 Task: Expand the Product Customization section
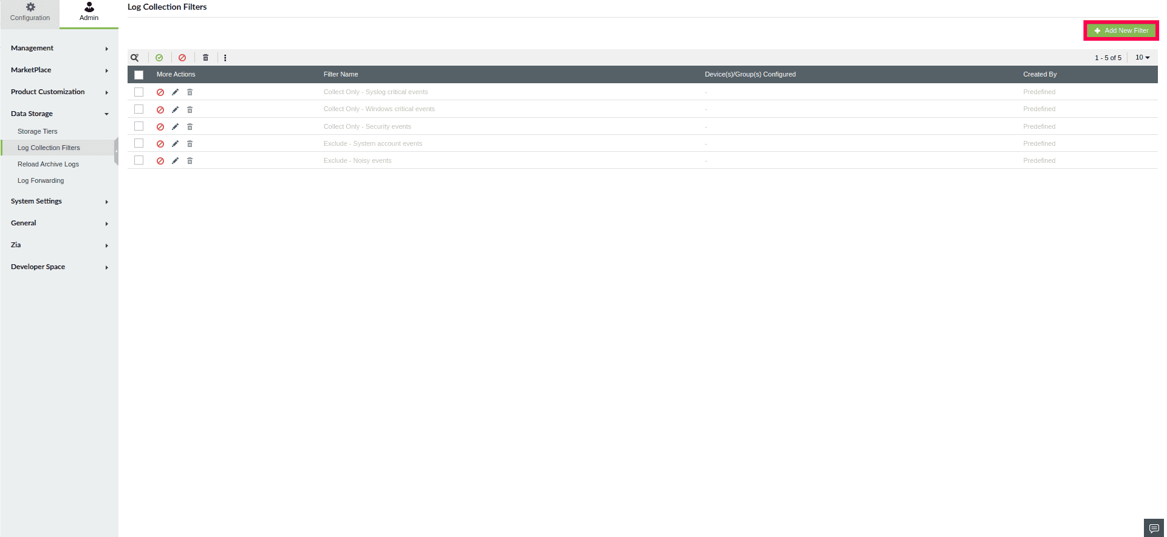59,92
